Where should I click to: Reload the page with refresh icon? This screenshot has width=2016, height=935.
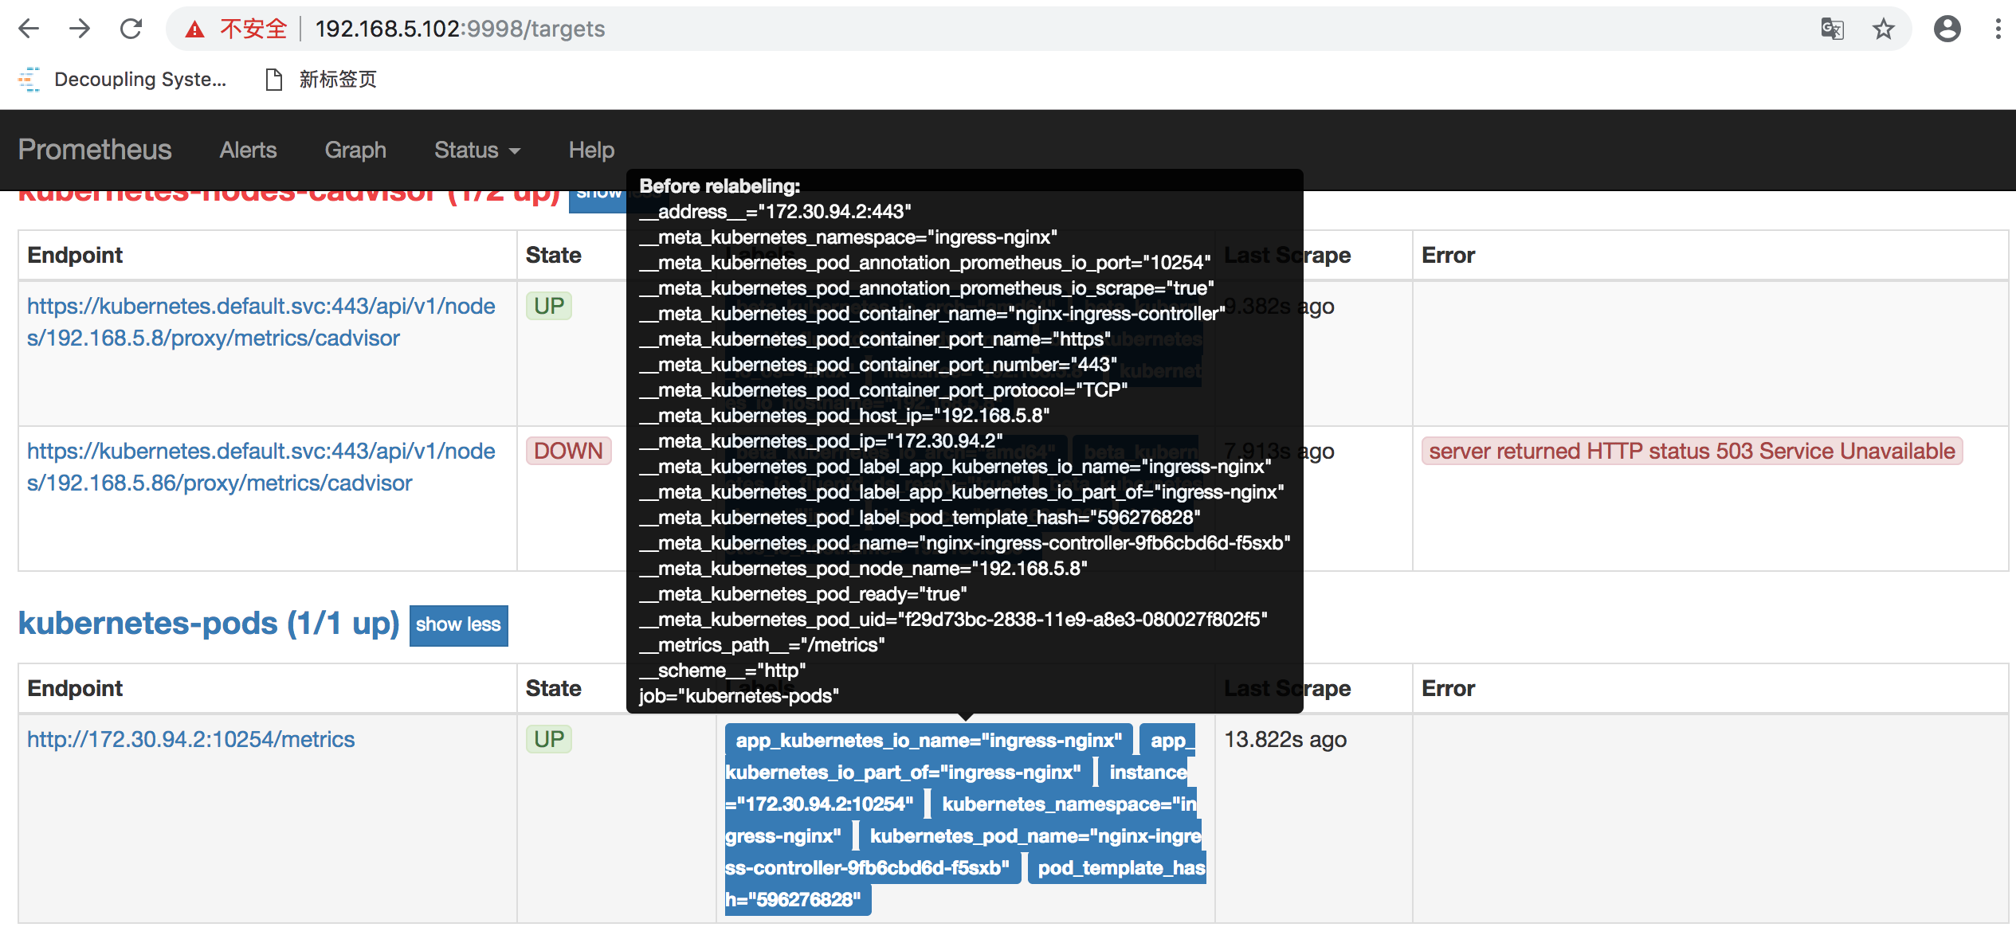point(131,29)
